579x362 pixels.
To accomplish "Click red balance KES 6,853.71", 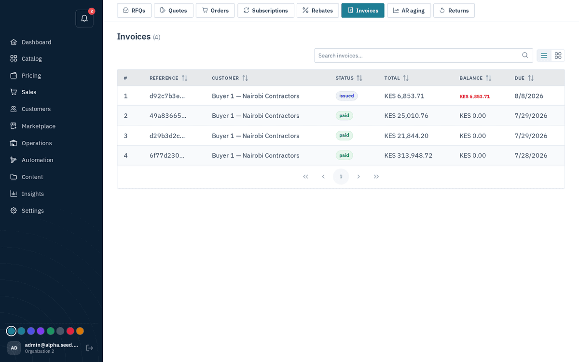I will (x=475, y=97).
